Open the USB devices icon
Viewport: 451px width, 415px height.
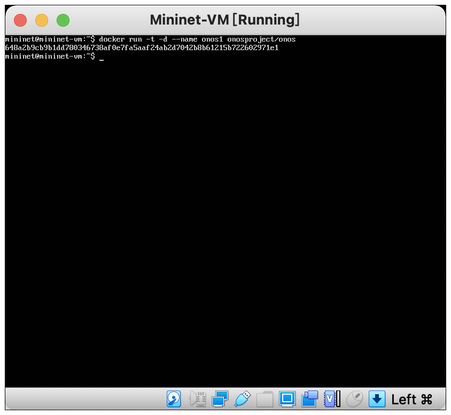click(x=242, y=398)
